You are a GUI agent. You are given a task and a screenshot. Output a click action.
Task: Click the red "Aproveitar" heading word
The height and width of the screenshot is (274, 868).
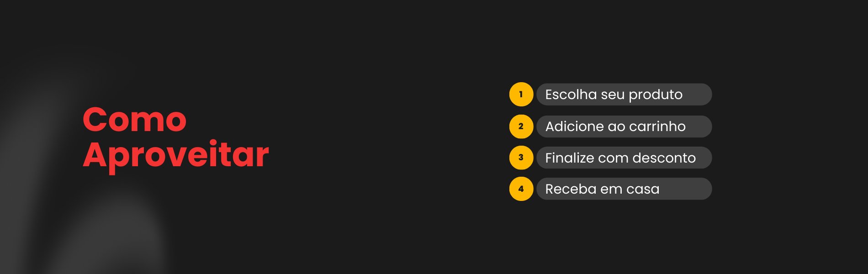[176, 155]
